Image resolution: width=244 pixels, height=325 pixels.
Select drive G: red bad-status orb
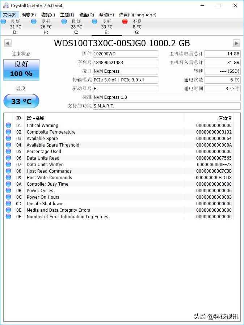point(125,21)
